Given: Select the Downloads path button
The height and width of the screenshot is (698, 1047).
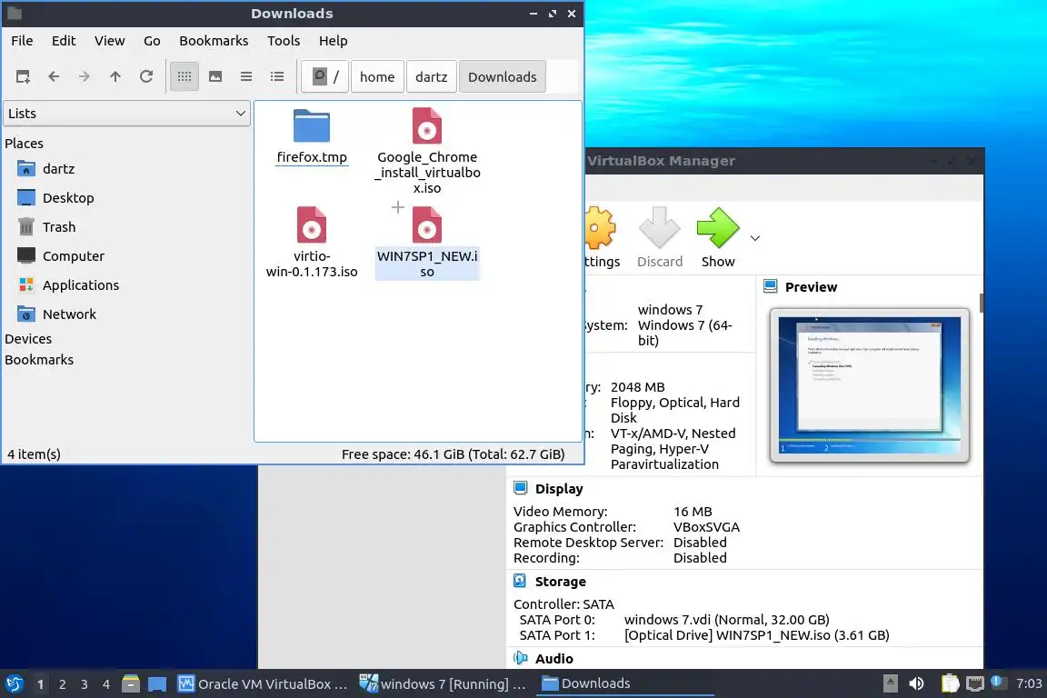Looking at the screenshot, I should pyautogui.click(x=502, y=77).
